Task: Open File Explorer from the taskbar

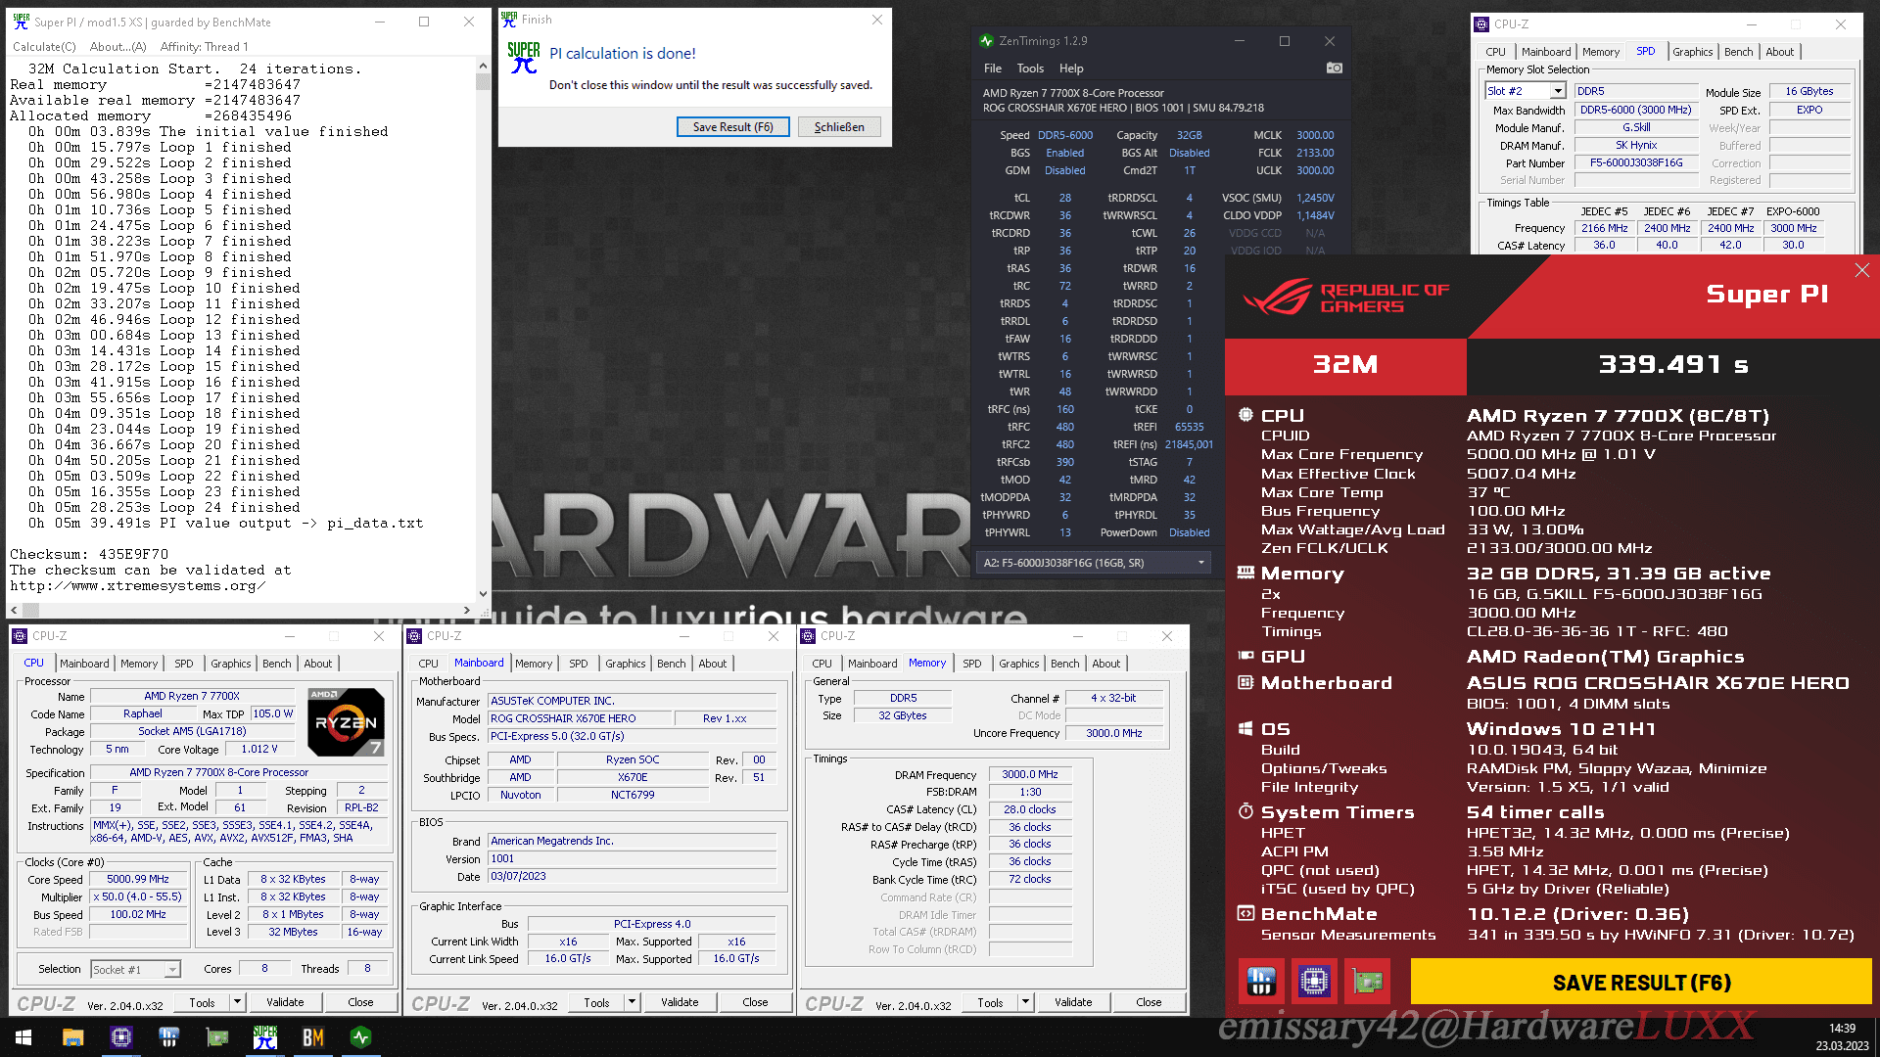Action: pyautogui.click(x=72, y=1037)
